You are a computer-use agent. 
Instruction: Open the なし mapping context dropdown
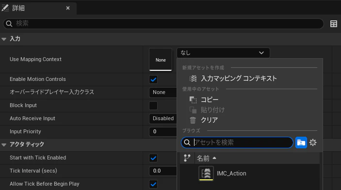tap(223, 53)
